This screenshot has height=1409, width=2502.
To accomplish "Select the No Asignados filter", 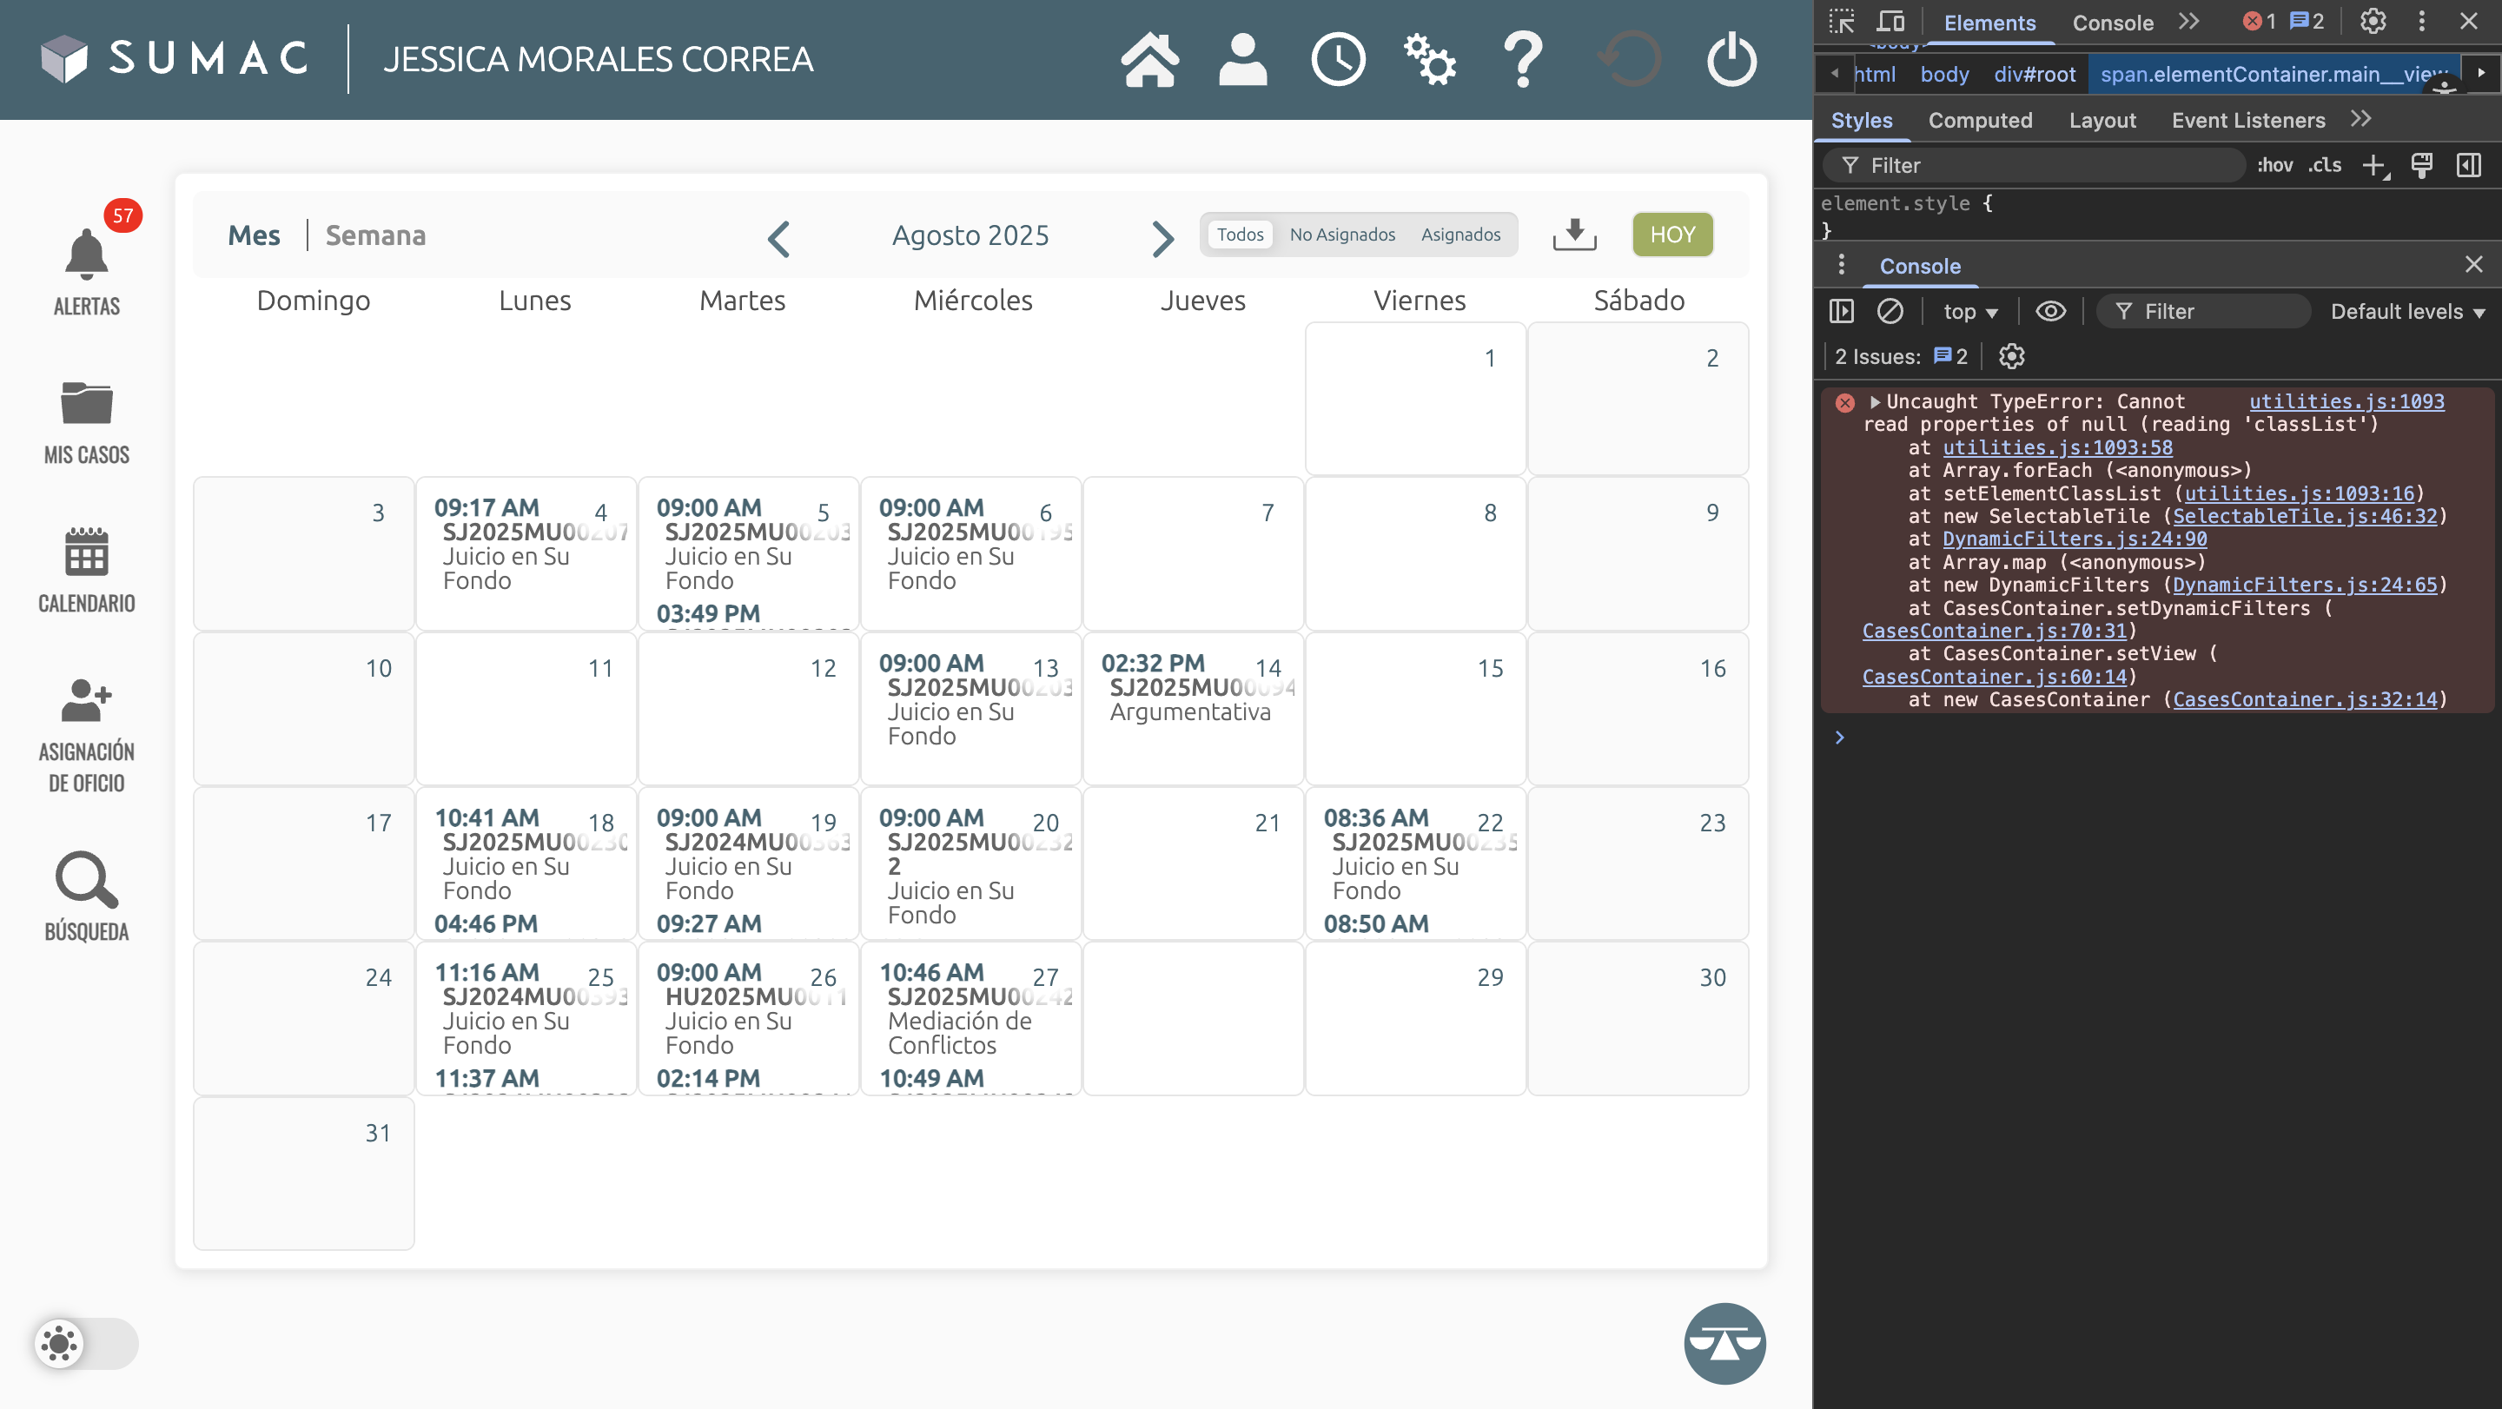I will [x=1341, y=234].
